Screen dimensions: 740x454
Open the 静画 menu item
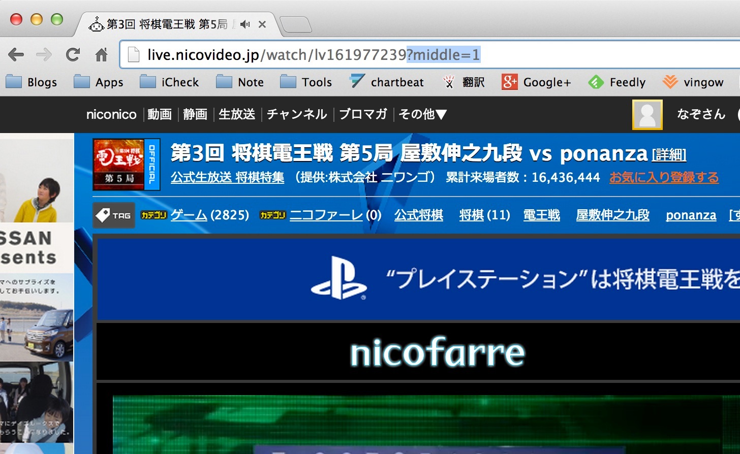point(195,114)
